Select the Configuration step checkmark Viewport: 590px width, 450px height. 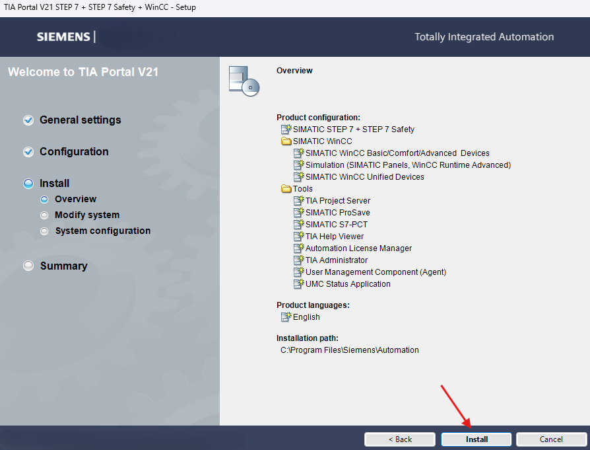[x=28, y=152]
